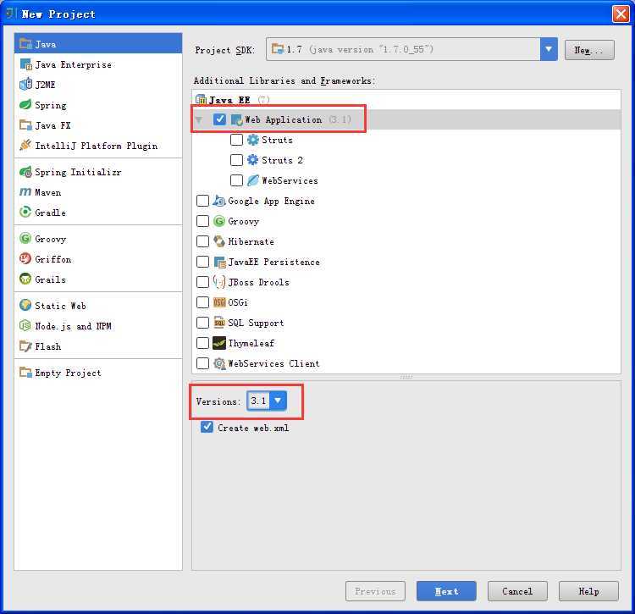Click the Maven m icon
The image size is (635, 614).
click(x=25, y=191)
